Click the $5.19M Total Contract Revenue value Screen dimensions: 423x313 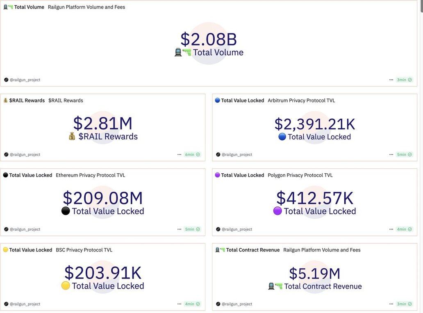(314, 274)
